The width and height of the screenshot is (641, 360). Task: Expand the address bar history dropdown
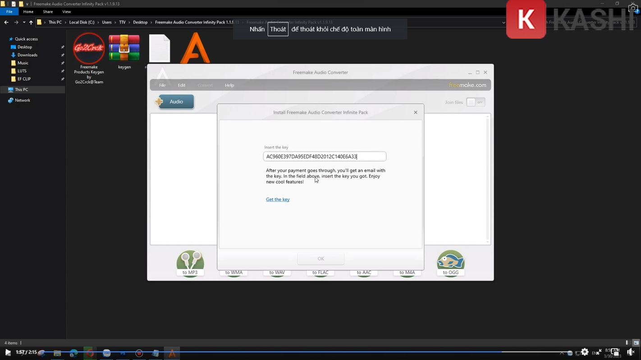[504, 22]
